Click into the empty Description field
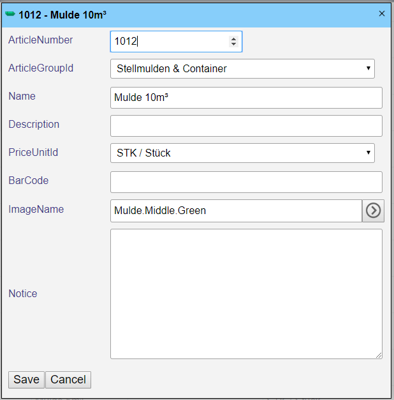Screen dimensions: 394x400 [246, 126]
